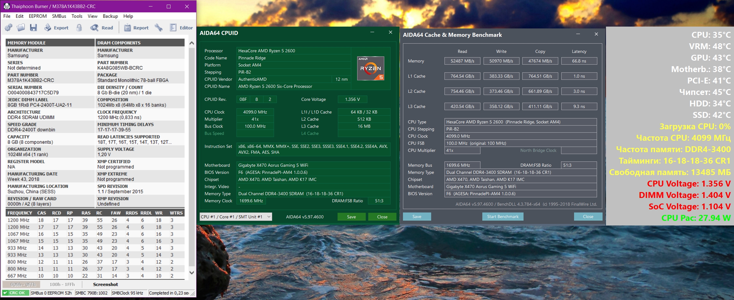Select the Screenshot tab
The width and height of the screenshot is (734, 300).
[105, 285]
